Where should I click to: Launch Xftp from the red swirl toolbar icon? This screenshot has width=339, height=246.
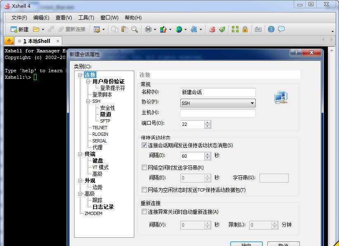[x=212, y=29]
